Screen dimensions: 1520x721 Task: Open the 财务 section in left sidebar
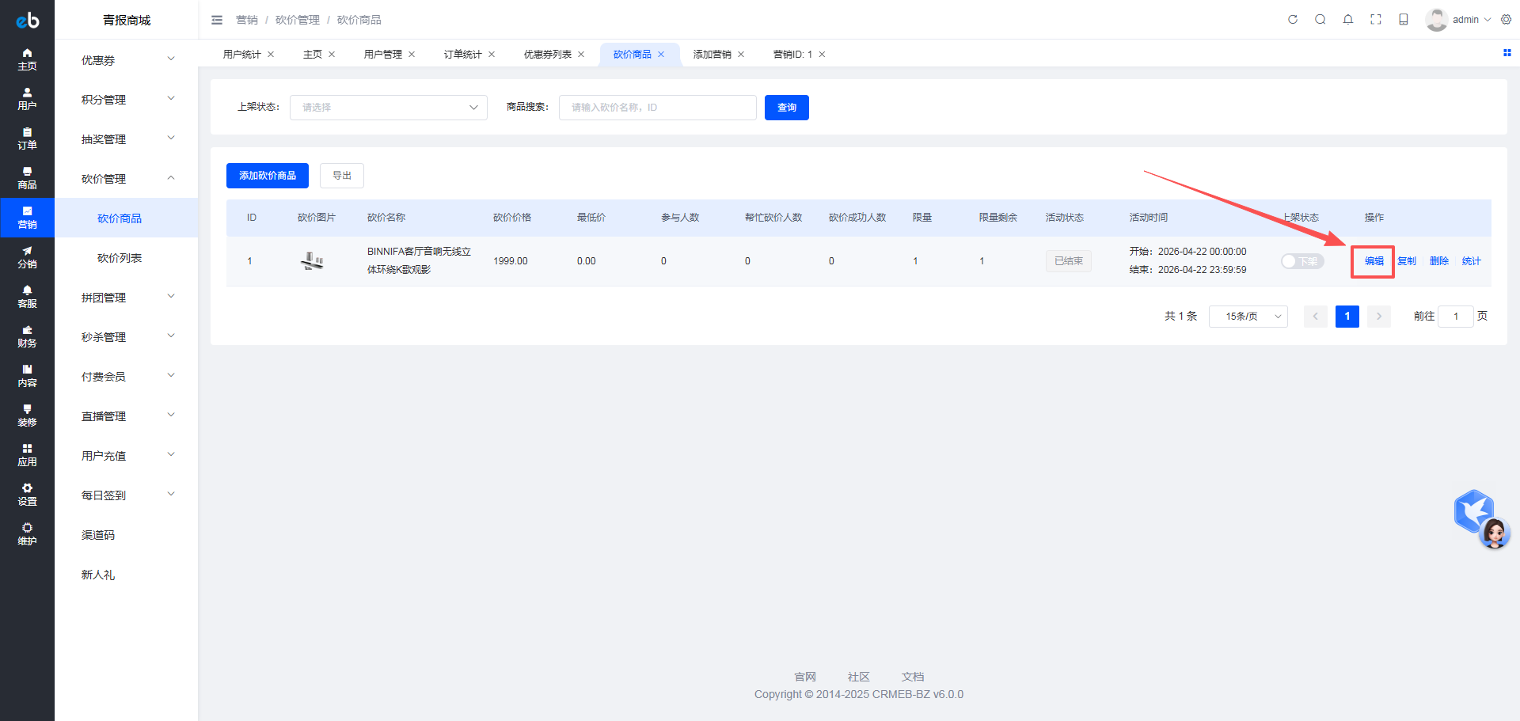point(27,336)
